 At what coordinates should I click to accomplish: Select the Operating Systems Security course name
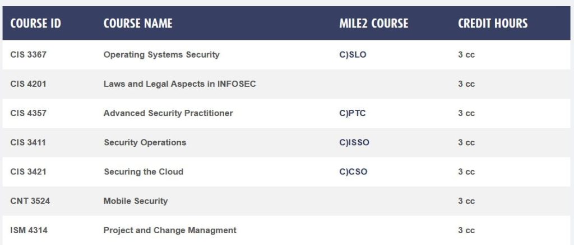(x=161, y=55)
